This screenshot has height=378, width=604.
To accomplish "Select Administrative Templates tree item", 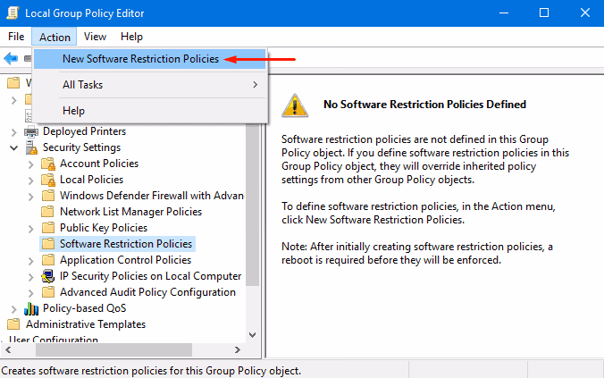I will (x=86, y=324).
